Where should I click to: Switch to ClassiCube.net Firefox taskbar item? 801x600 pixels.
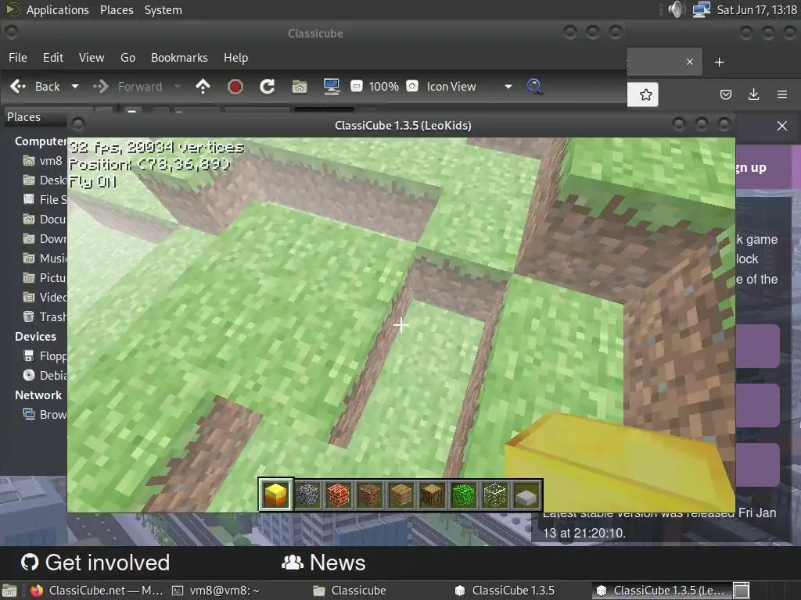click(96, 591)
